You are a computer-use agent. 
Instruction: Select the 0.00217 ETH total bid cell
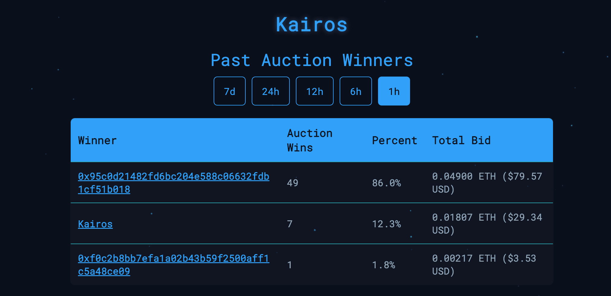[484, 265]
